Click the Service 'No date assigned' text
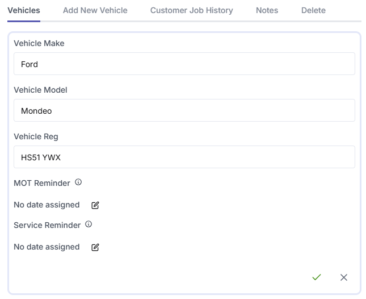Viewport: 366px width, 299px height. pyautogui.click(x=47, y=247)
